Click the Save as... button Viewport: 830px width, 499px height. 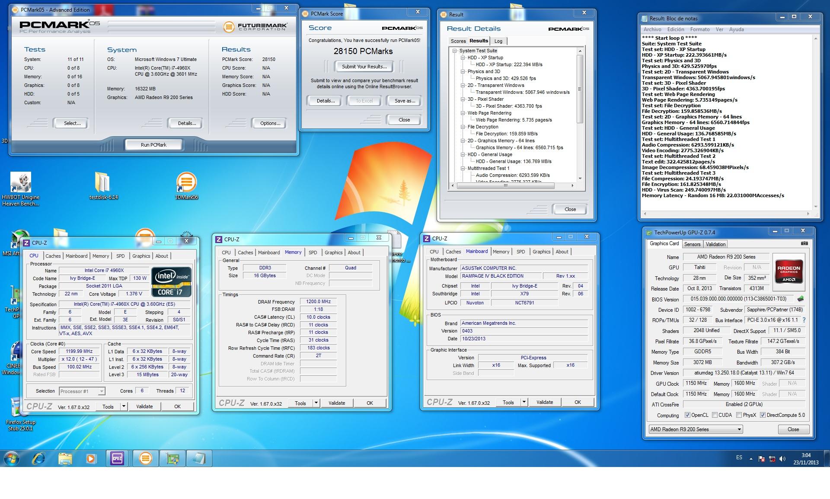(405, 101)
